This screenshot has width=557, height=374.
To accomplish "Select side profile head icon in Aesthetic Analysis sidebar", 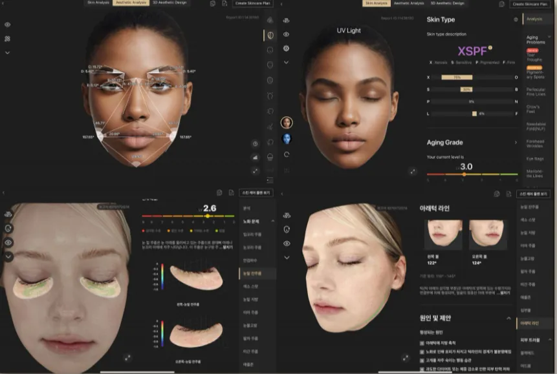I will tap(270, 111).
